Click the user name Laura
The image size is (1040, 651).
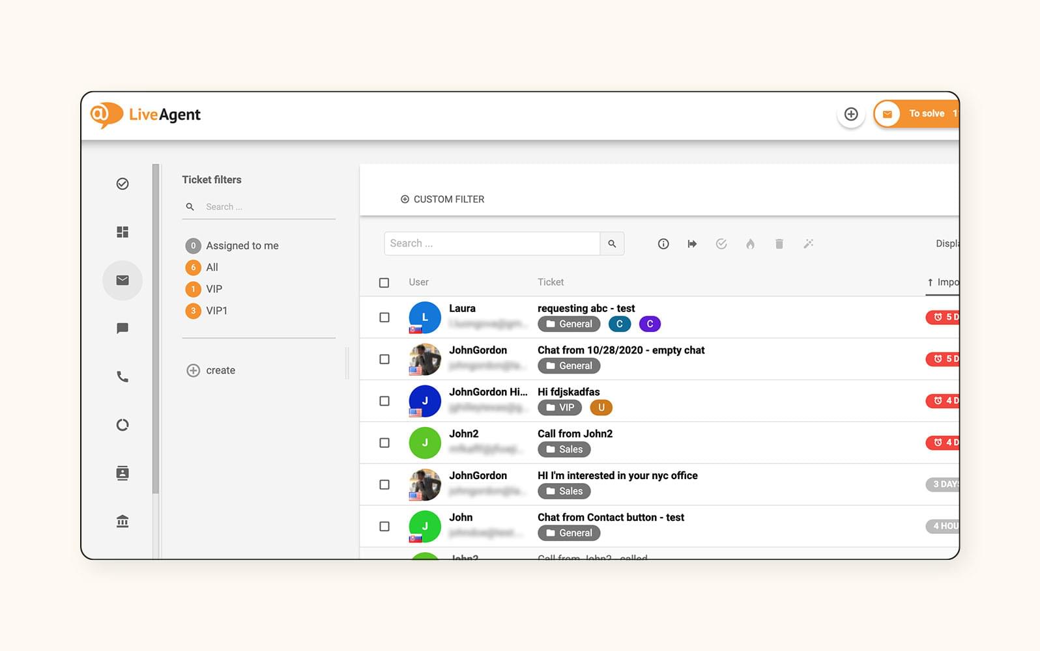pyautogui.click(x=462, y=308)
